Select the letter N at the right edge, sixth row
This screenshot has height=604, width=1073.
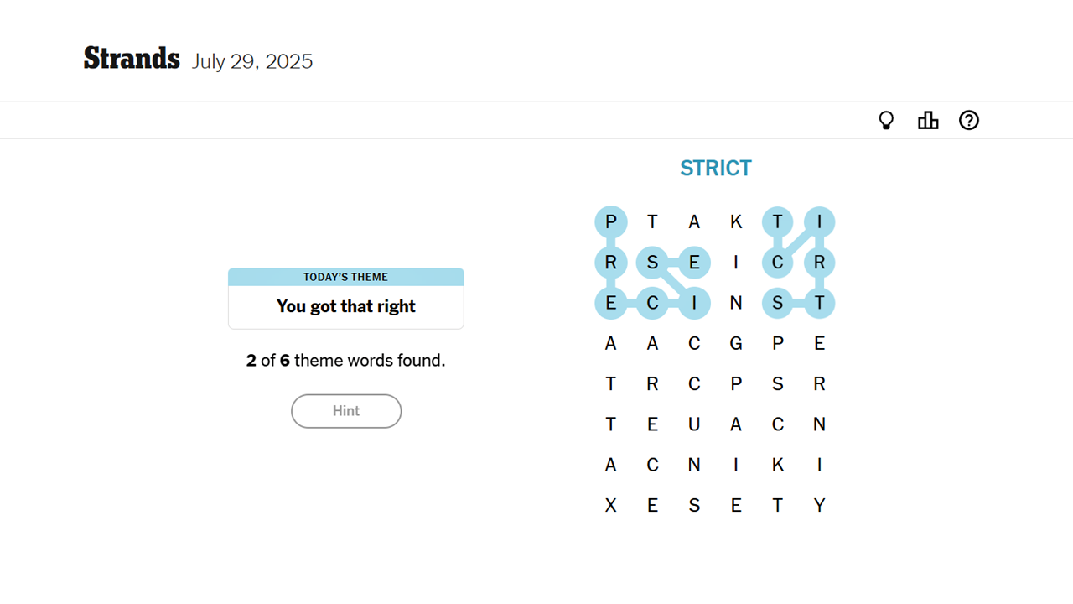coord(820,424)
